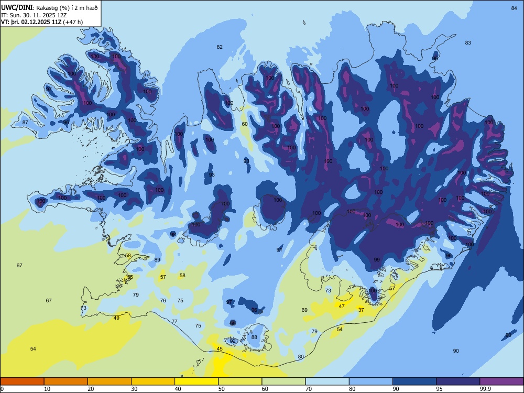
Task: Click the 50 legend scale label
Action: (x=222, y=389)
